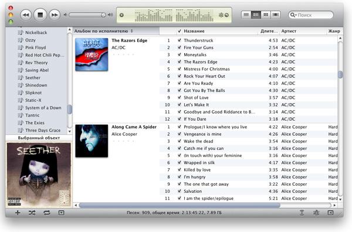Select the Pink Floyd playlist
Screen dimensions: 352x232
tap(35, 47)
